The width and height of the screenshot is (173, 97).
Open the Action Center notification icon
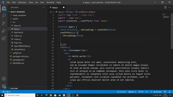tap(170, 95)
